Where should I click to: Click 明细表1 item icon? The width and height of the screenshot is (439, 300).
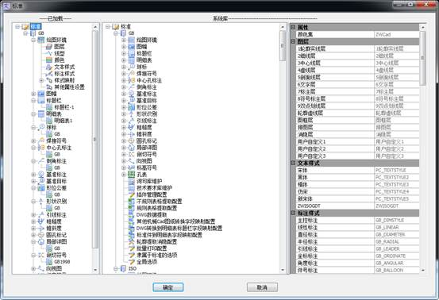coord(49,121)
